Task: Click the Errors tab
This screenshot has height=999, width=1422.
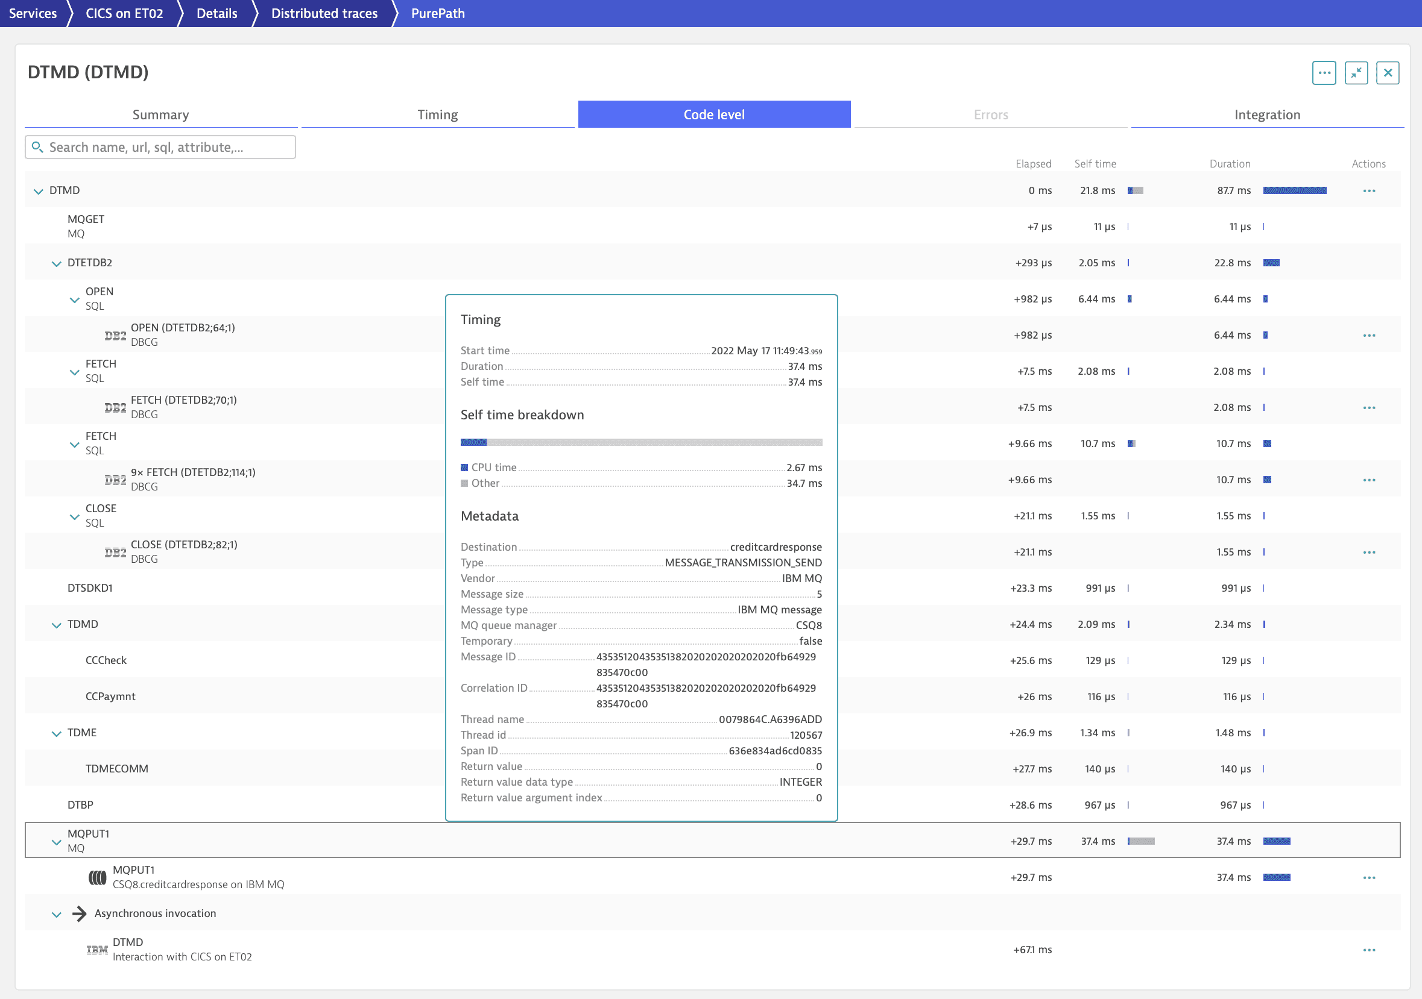Action: 991,114
